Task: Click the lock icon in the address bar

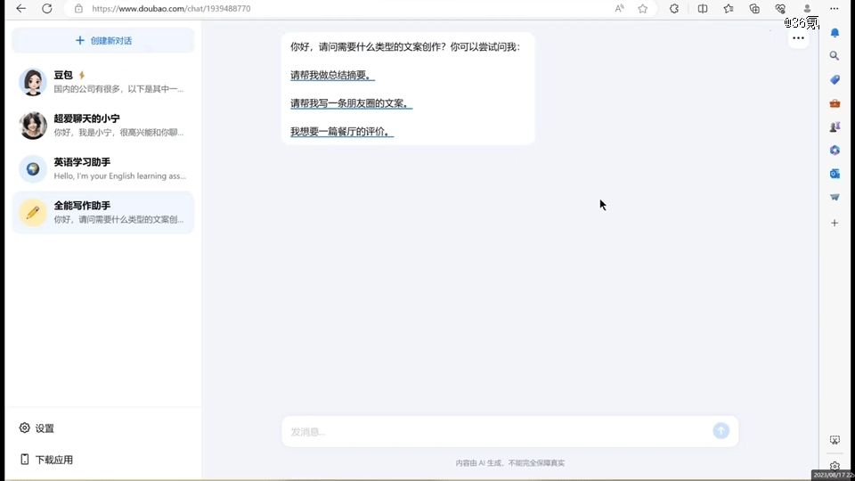Action: (78, 9)
